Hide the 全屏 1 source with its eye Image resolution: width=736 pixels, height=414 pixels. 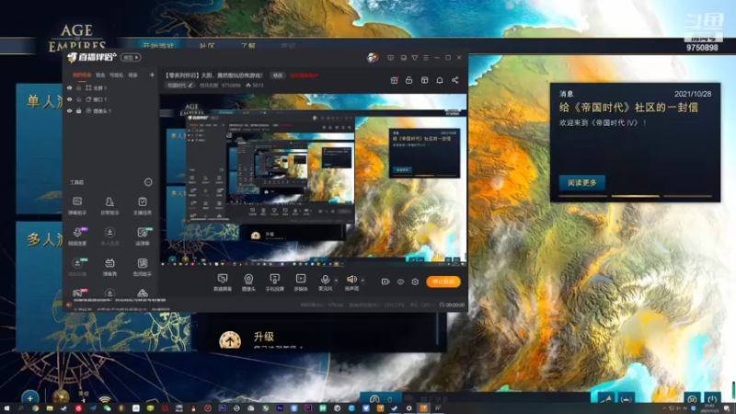70,87
